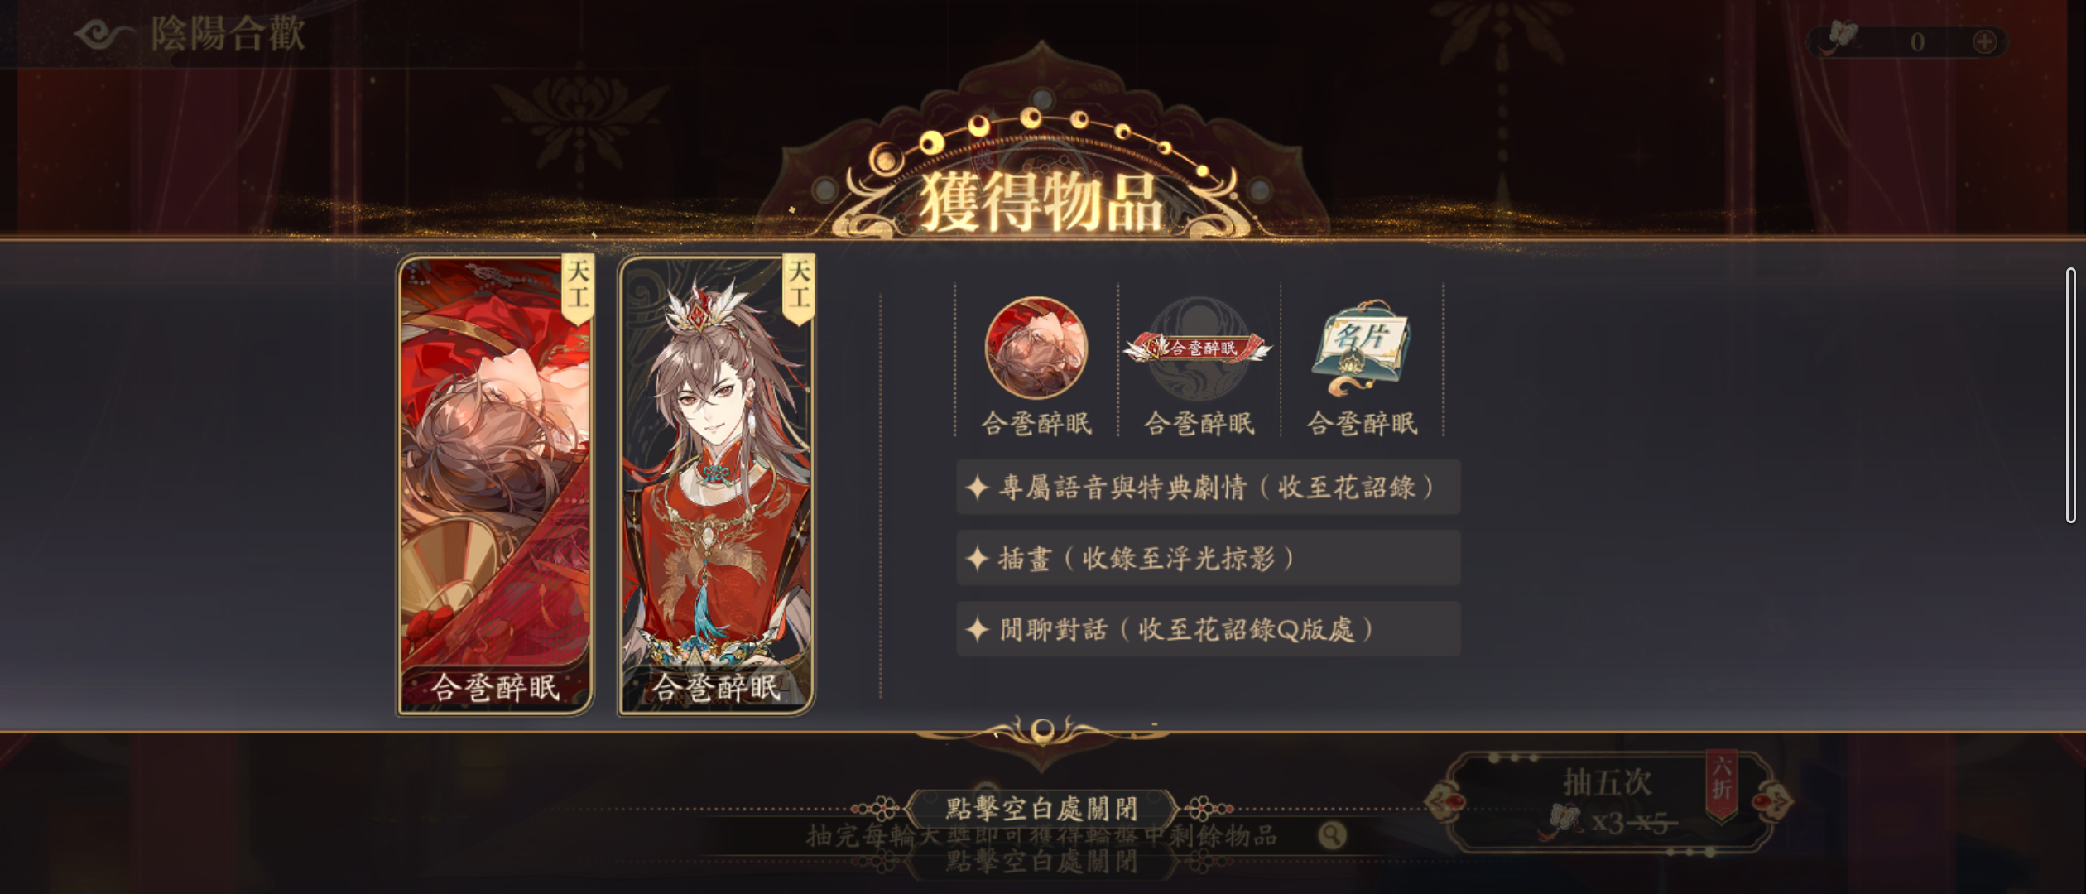This screenshot has width=2086, height=894.
Task: Click the 獲得物品 title banner
Action: (x=1042, y=201)
